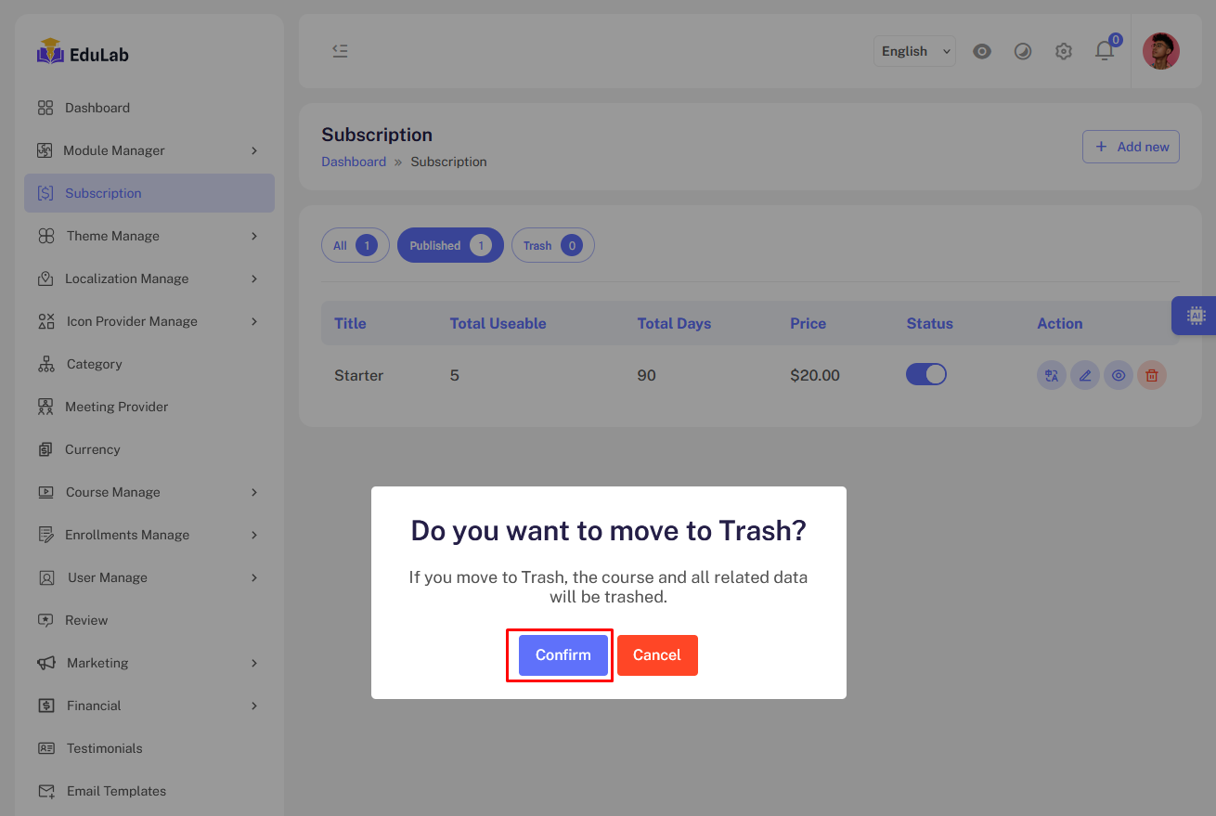This screenshot has width=1216, height=816.
Task: Open the user profile avatar
Action: click(x=1160, y=51)
